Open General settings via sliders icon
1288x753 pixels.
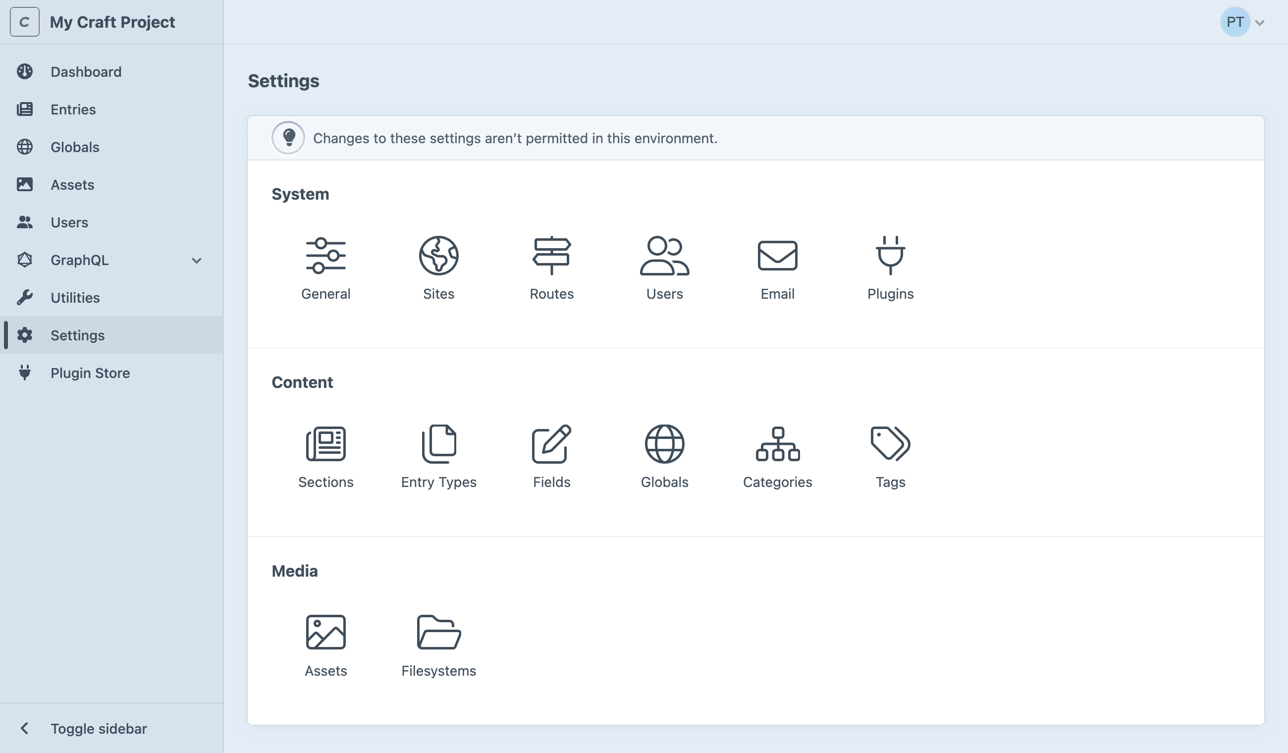click(326, 255)
